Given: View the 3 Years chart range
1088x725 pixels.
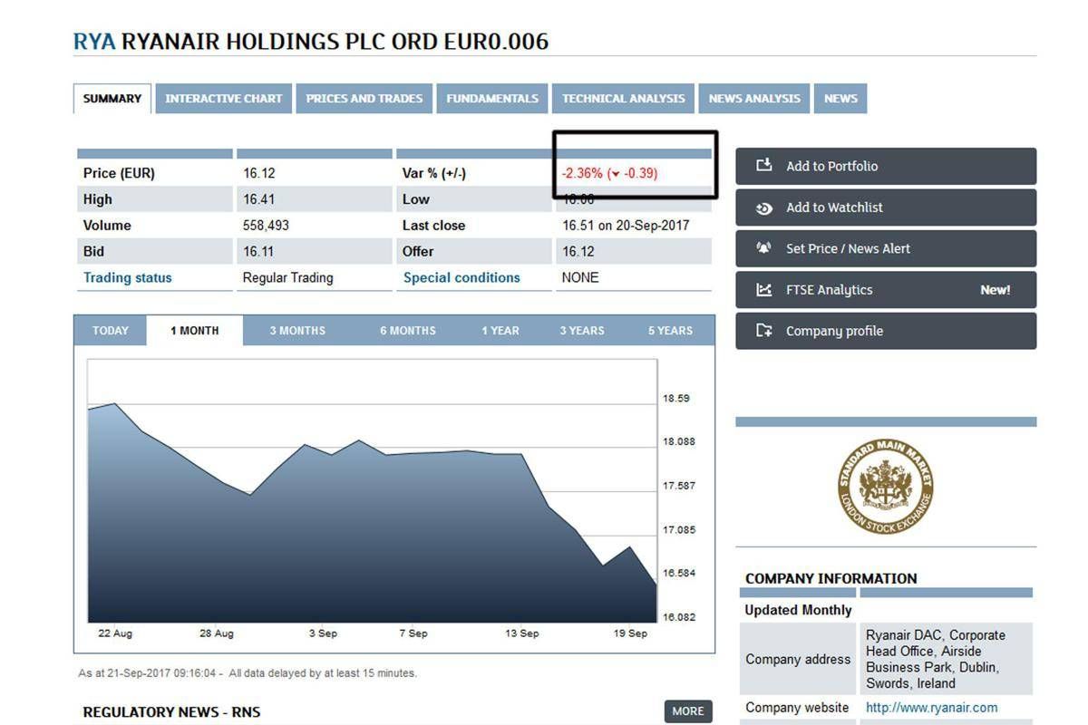Looking at the screenshot, I should (582, 331).
